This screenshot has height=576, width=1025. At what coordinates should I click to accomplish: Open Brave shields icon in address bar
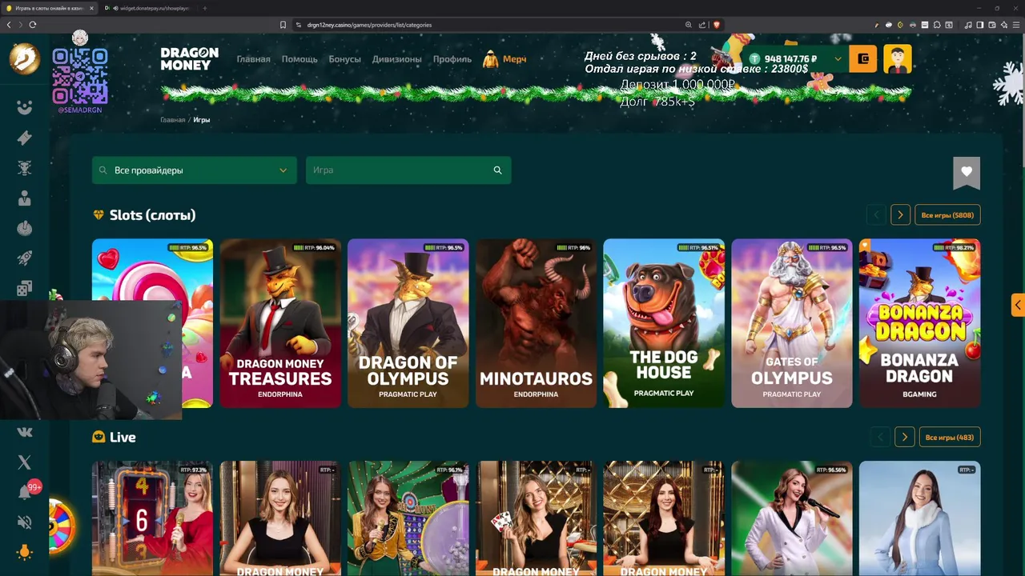(x=717, y=25)
